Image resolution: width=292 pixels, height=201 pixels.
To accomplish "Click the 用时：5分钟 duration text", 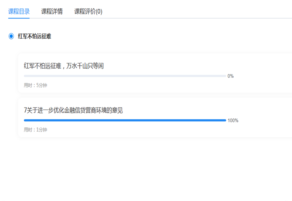I will coord(35,85).
